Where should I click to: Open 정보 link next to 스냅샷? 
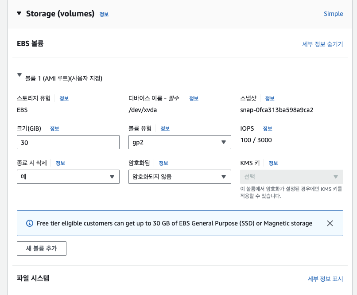pos(270,98)
